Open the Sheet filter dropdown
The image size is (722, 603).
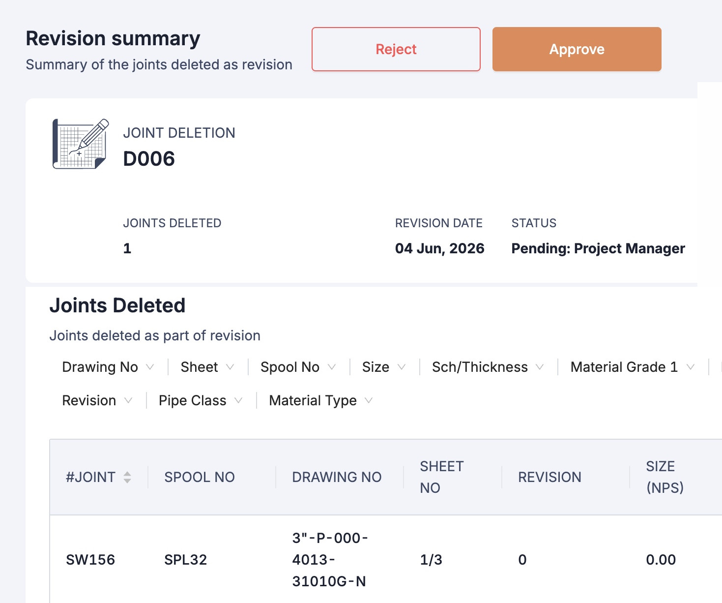(x=207, y=367)
